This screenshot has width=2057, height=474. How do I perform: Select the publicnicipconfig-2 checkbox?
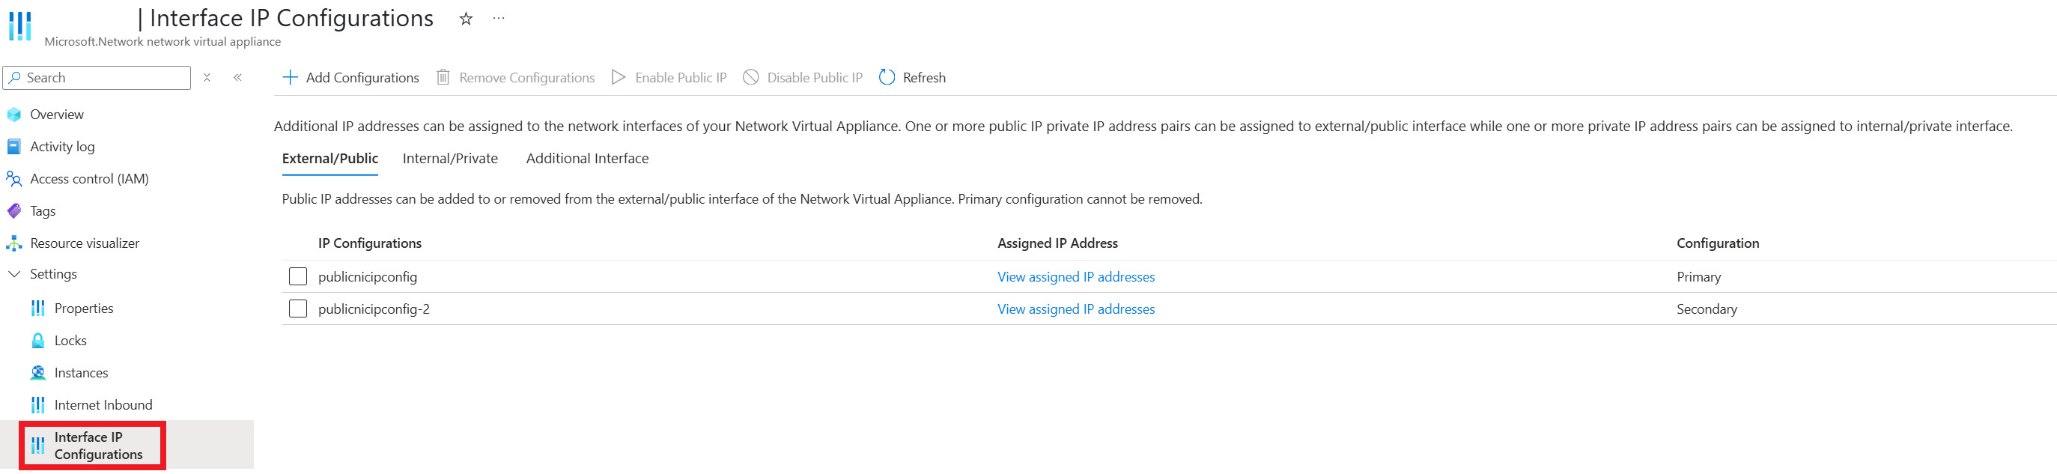[x=298, y=308]
